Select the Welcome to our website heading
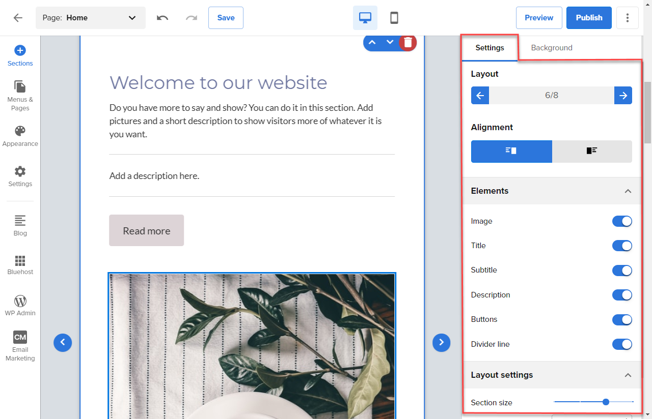The width and height of the screenshot is (652, 419). pos(218,82)
